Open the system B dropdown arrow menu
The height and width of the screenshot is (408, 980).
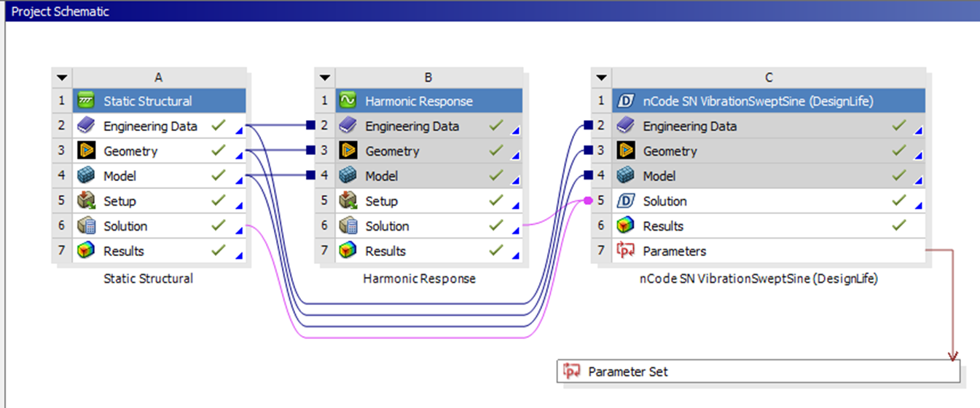[324, 78]
